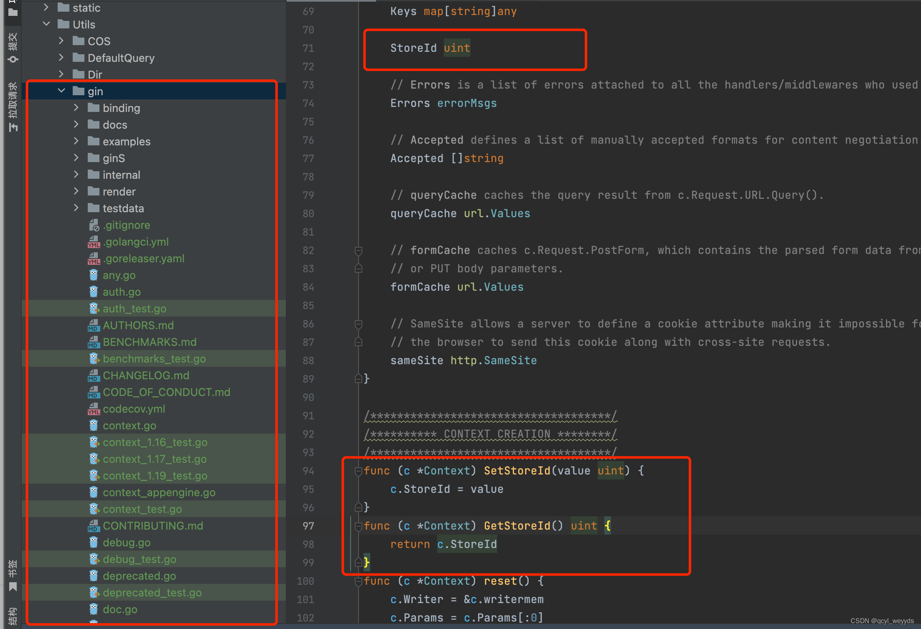Open the Structure tool window icon

[13, 616]
